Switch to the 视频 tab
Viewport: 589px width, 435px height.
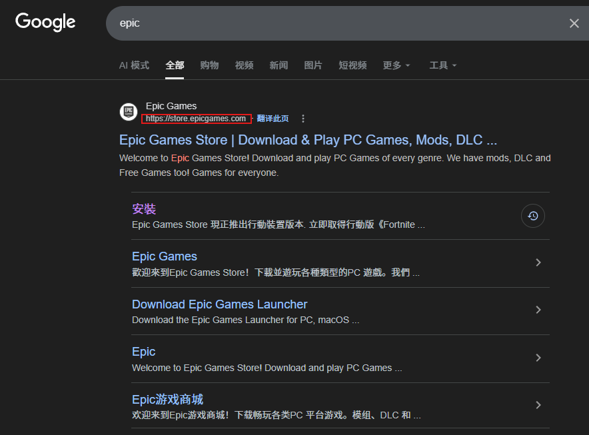click(244, 65)
